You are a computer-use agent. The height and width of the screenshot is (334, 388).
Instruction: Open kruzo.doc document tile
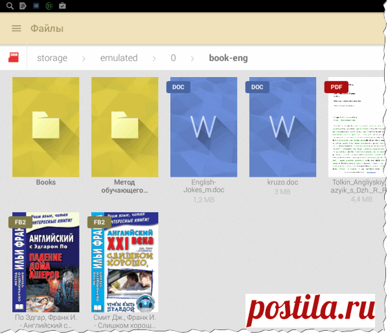(282, 127)
